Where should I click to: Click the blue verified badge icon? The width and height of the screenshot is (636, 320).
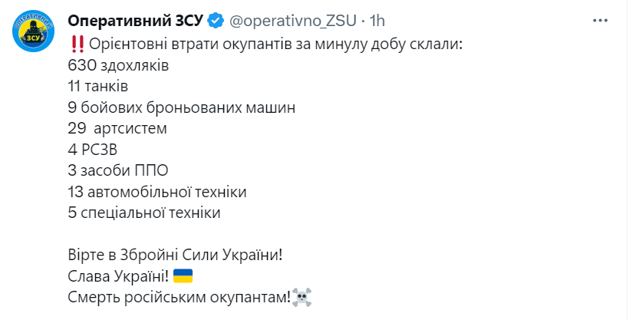pos(216,21)
